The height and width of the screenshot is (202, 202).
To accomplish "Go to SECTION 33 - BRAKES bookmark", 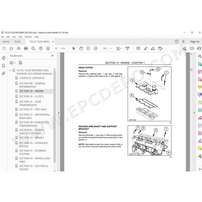I will [x=31, y=138].
